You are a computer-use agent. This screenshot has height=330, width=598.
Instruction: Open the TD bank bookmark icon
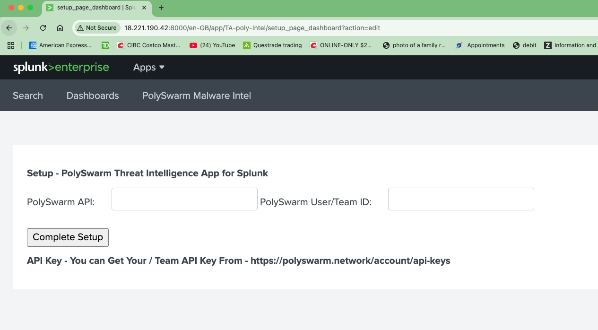click(x=105, y=45)
